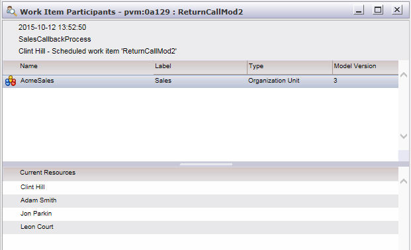Sort by the Name column header

tap(78, 67)
